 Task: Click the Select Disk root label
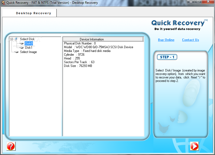pos(27,39)
